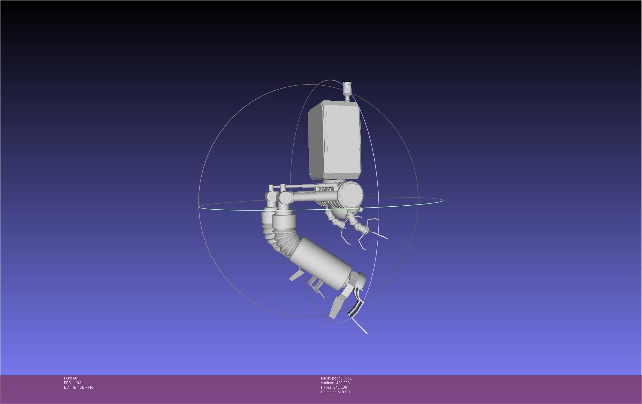This screenshot has height=404, width=642.
Task: Click the round disc cap under the box
Action: pos(351,195)
